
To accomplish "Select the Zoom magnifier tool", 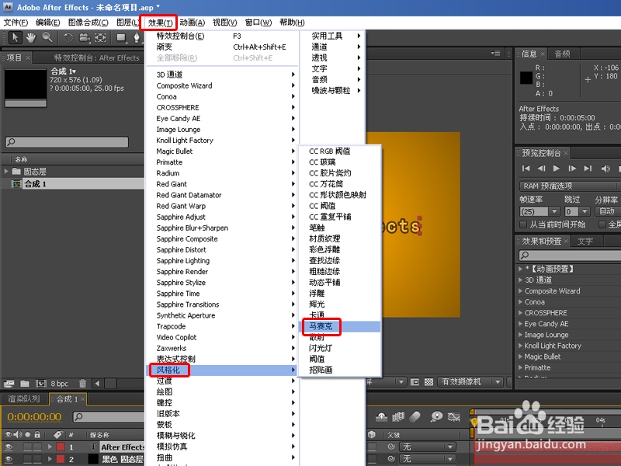I will (x=47, y=37).
